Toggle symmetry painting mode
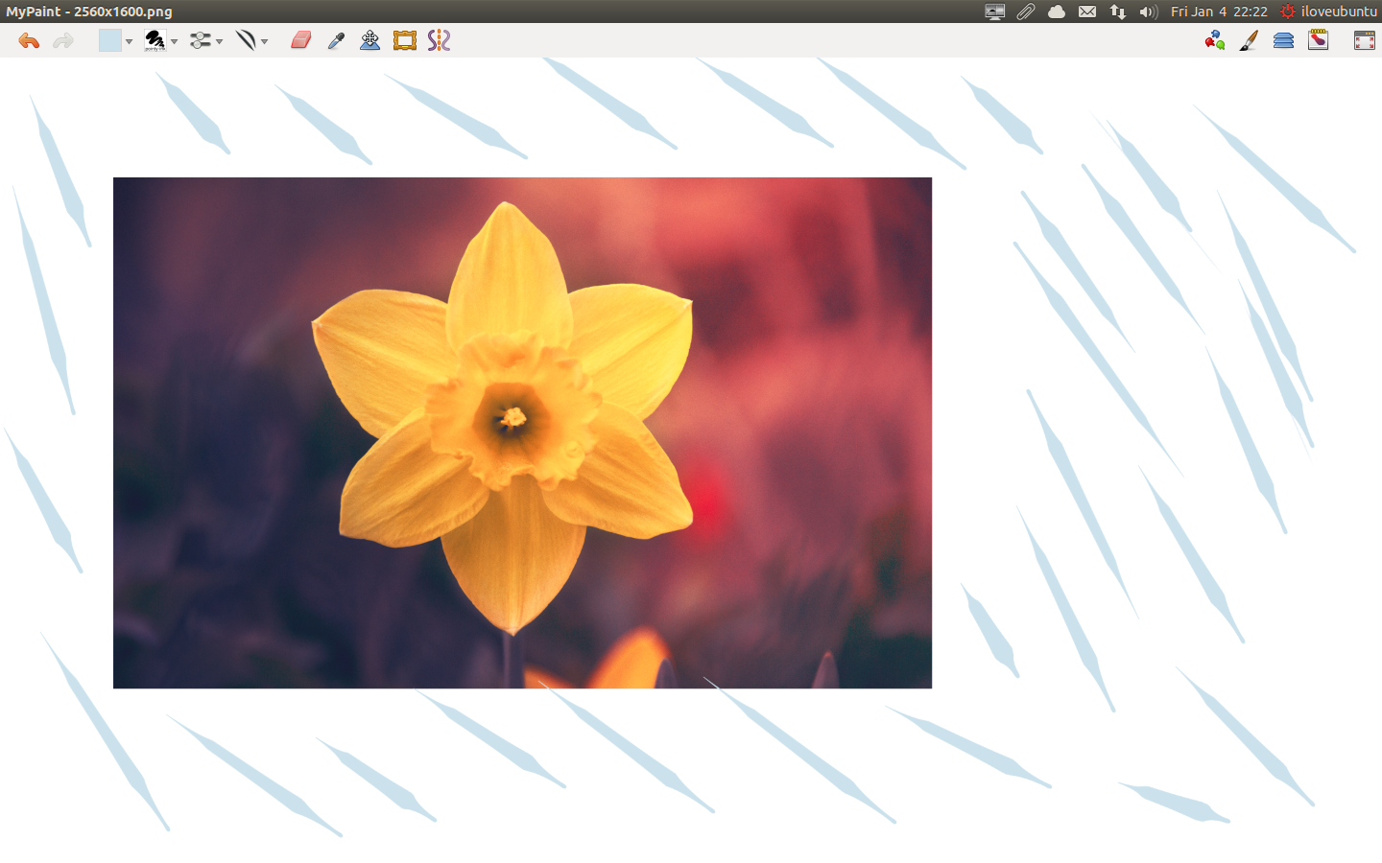The height and width of the screenshot is (863, 1382). click(x=439, y=40)
